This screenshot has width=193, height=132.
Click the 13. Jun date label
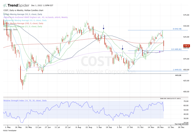(38, 127)
